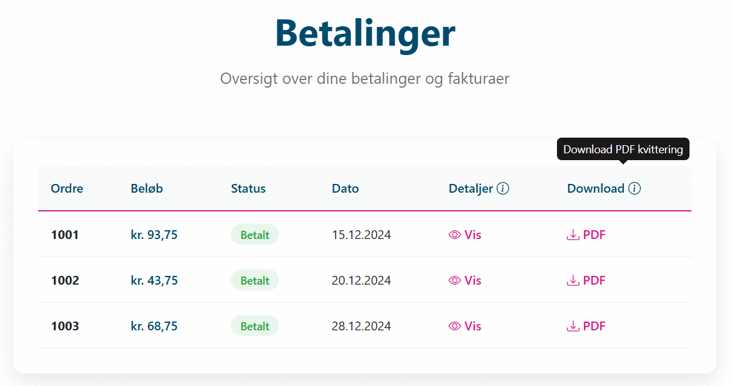
Task: Click download icon for order 1003
Action: click(x=573, y=326)
